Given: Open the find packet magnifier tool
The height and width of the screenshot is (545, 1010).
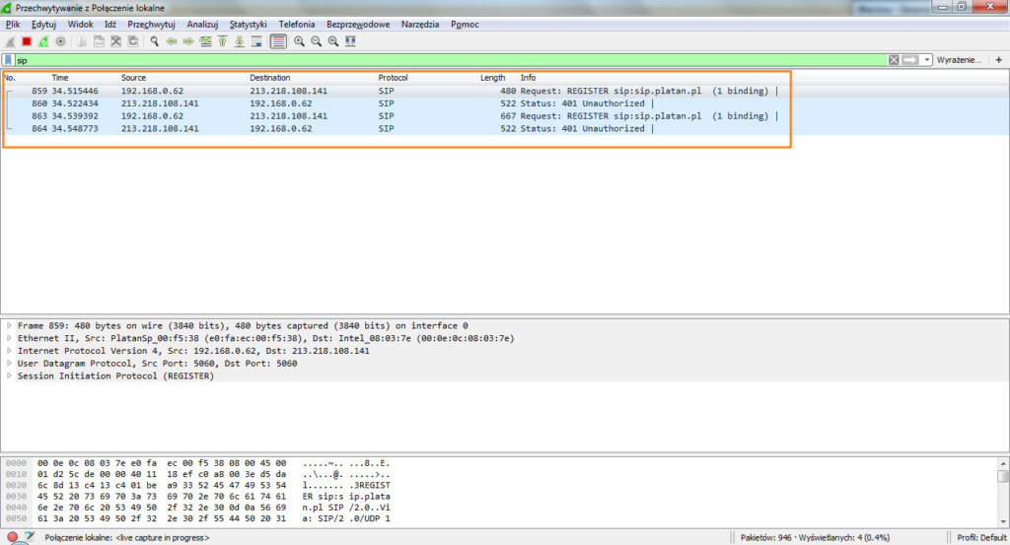Looking at the screenshot, I should [x=155, y=41].
